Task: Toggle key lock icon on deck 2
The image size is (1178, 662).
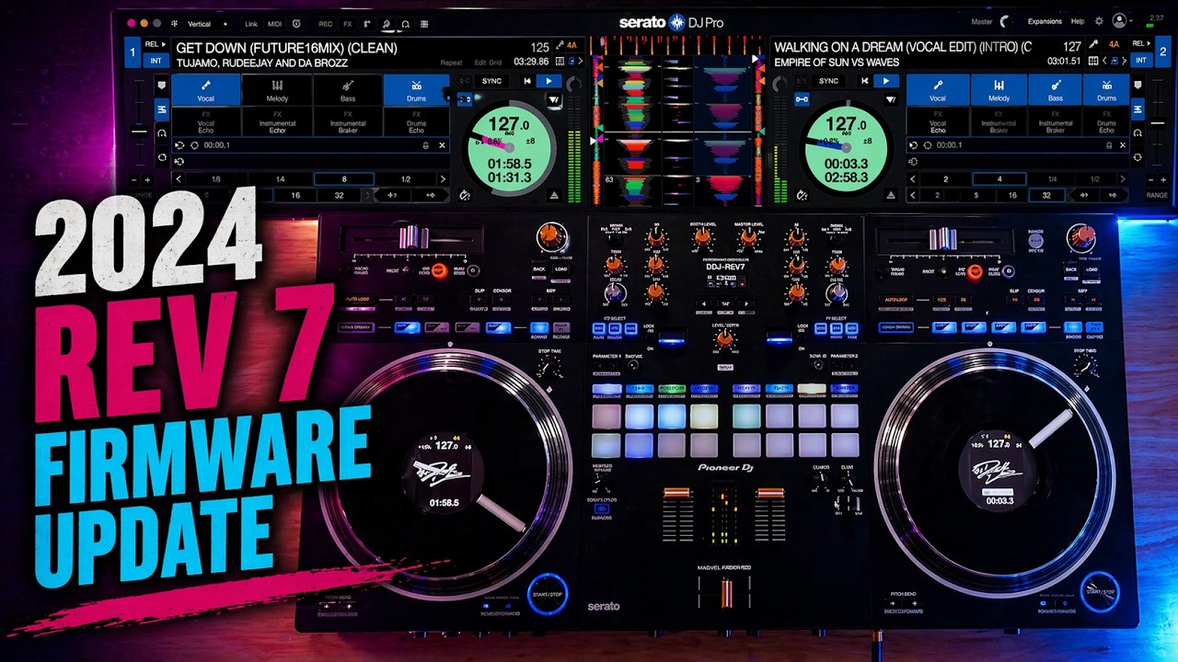Action: click(1093, 44)
